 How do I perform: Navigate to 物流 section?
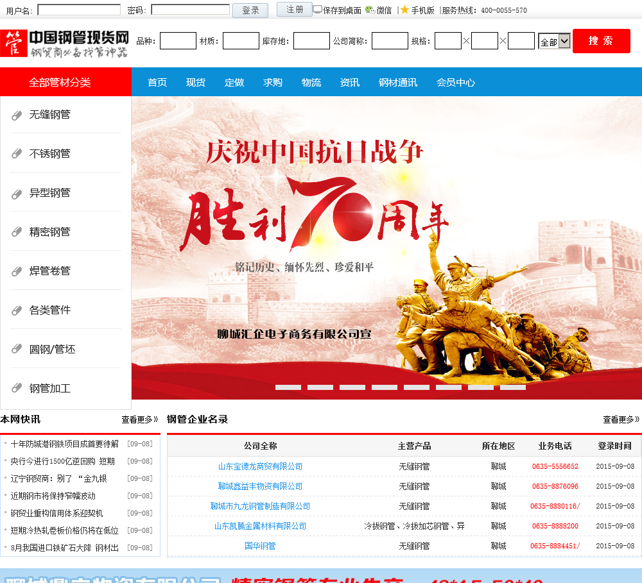pos(311,82)
